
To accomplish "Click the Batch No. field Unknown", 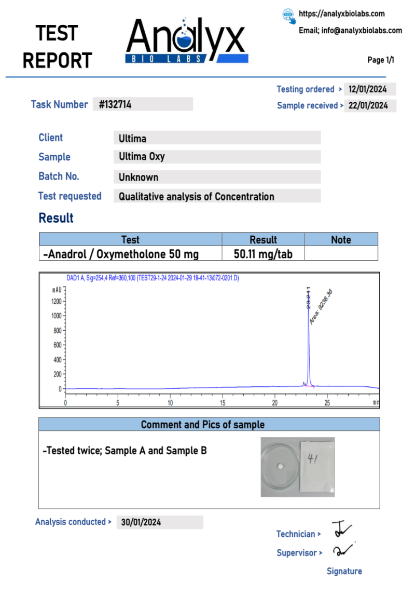I will 217,177.
